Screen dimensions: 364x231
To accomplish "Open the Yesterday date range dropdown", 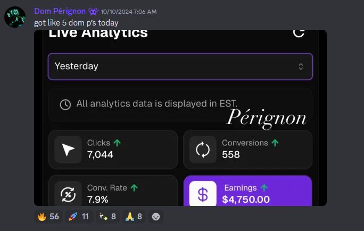I will [x=180, y=67].
